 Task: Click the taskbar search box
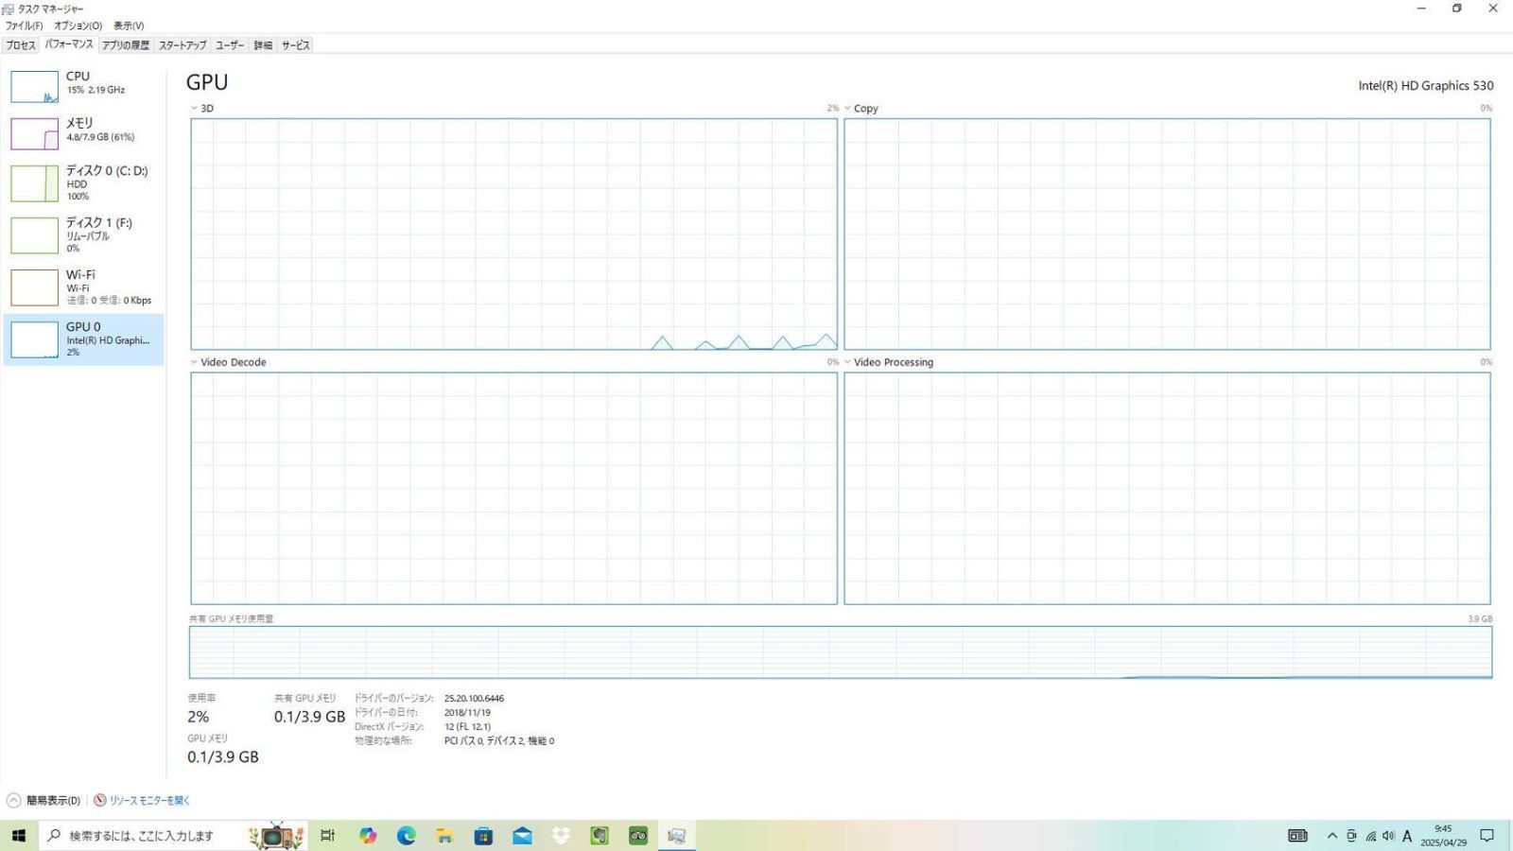tap(173, 836)
